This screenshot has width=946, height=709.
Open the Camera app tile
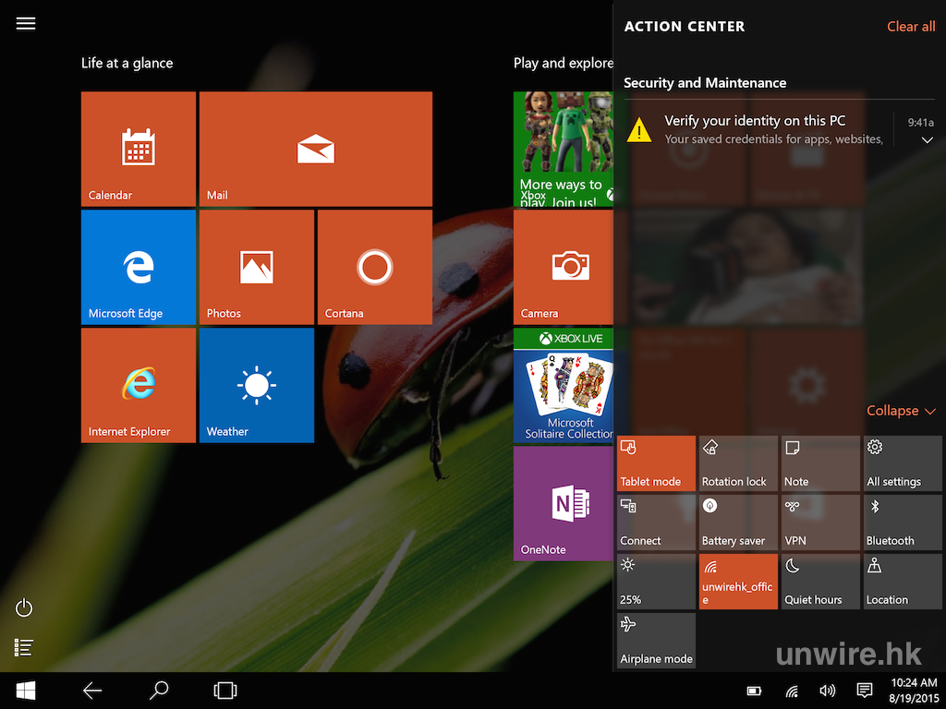[563, 267]
